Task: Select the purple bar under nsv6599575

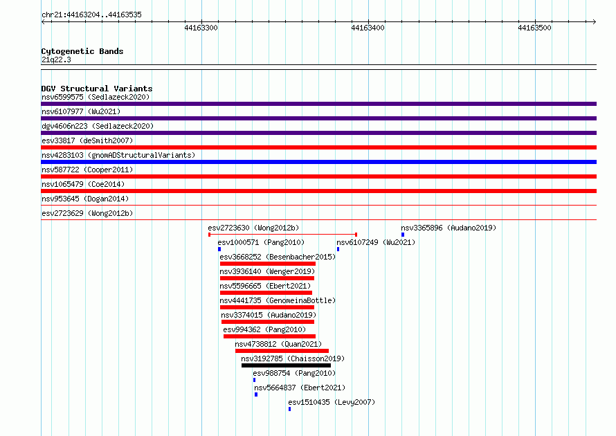Action: click(318, 104)
